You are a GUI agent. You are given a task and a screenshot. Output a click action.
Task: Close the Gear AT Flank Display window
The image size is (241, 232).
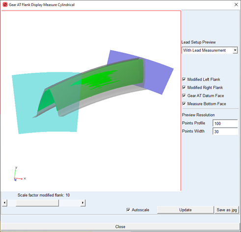click(x=236, y=4)
